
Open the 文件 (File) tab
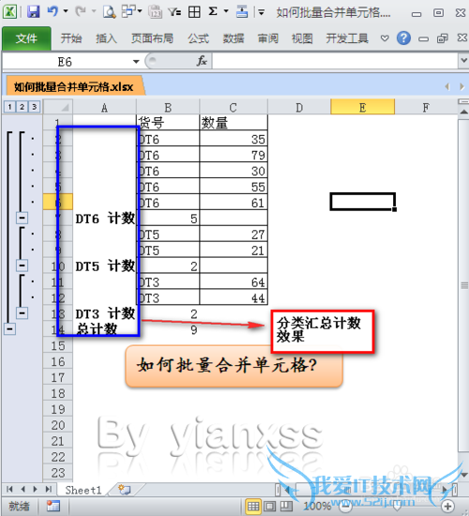click(26, 38)
